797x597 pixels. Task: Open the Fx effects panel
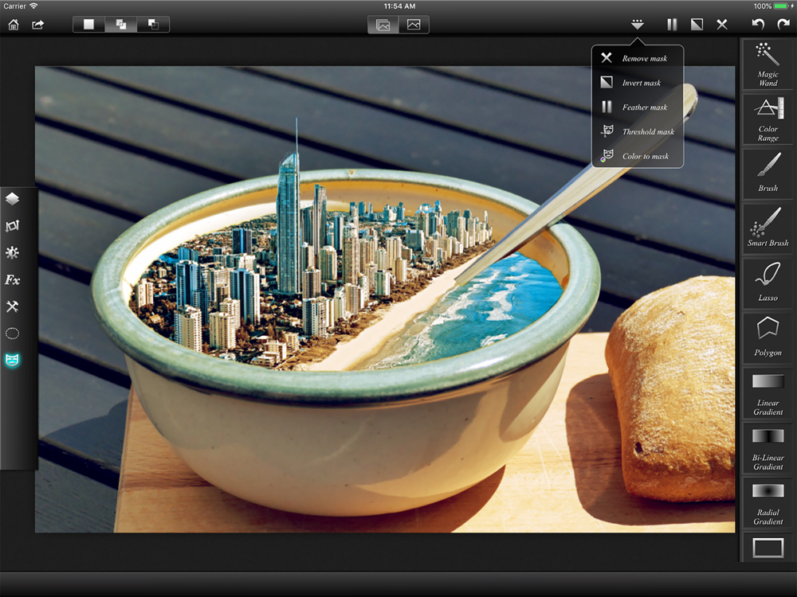12,279
